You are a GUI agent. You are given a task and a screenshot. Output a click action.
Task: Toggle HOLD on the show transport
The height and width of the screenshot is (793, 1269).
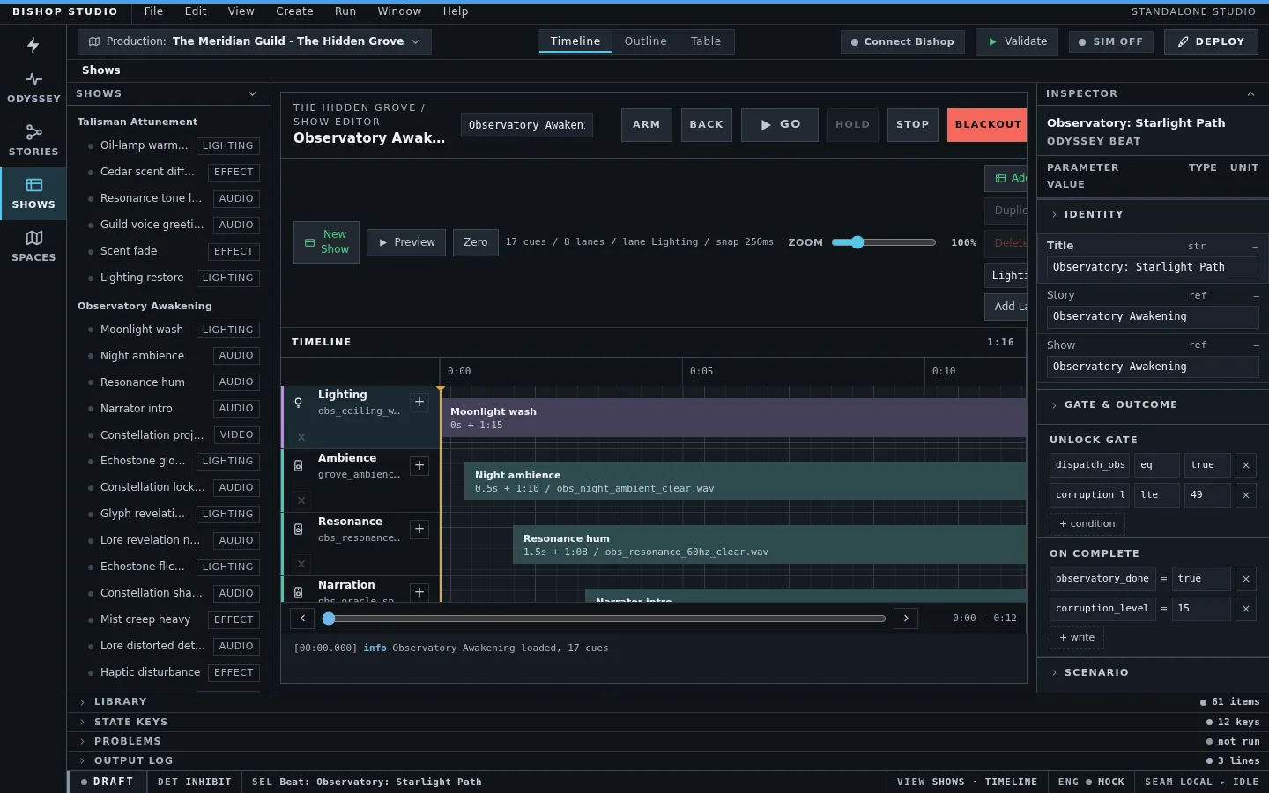(x=852, y=125)
